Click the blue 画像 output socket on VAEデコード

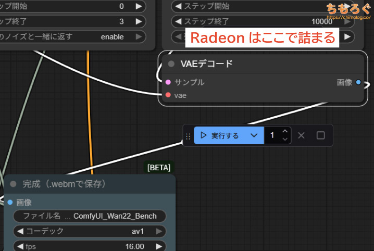358,82
